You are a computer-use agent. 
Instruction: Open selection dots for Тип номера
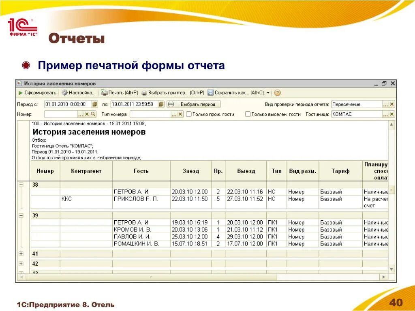[174, 114]
